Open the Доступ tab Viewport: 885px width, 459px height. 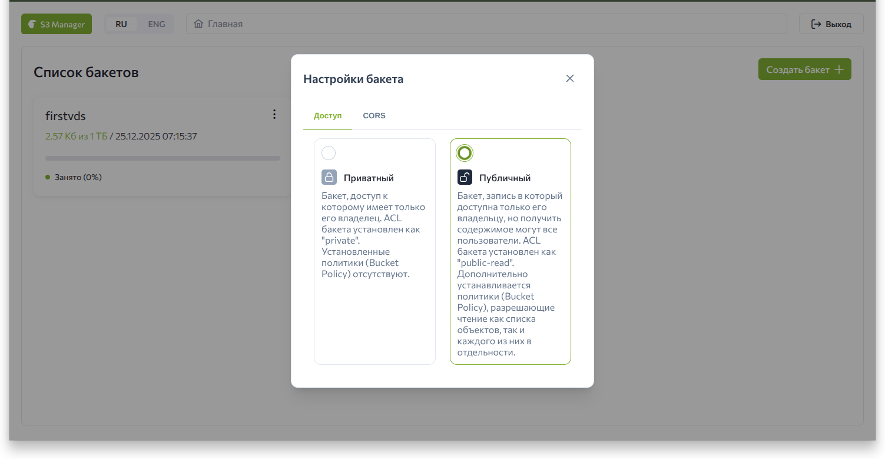[327, 116]
